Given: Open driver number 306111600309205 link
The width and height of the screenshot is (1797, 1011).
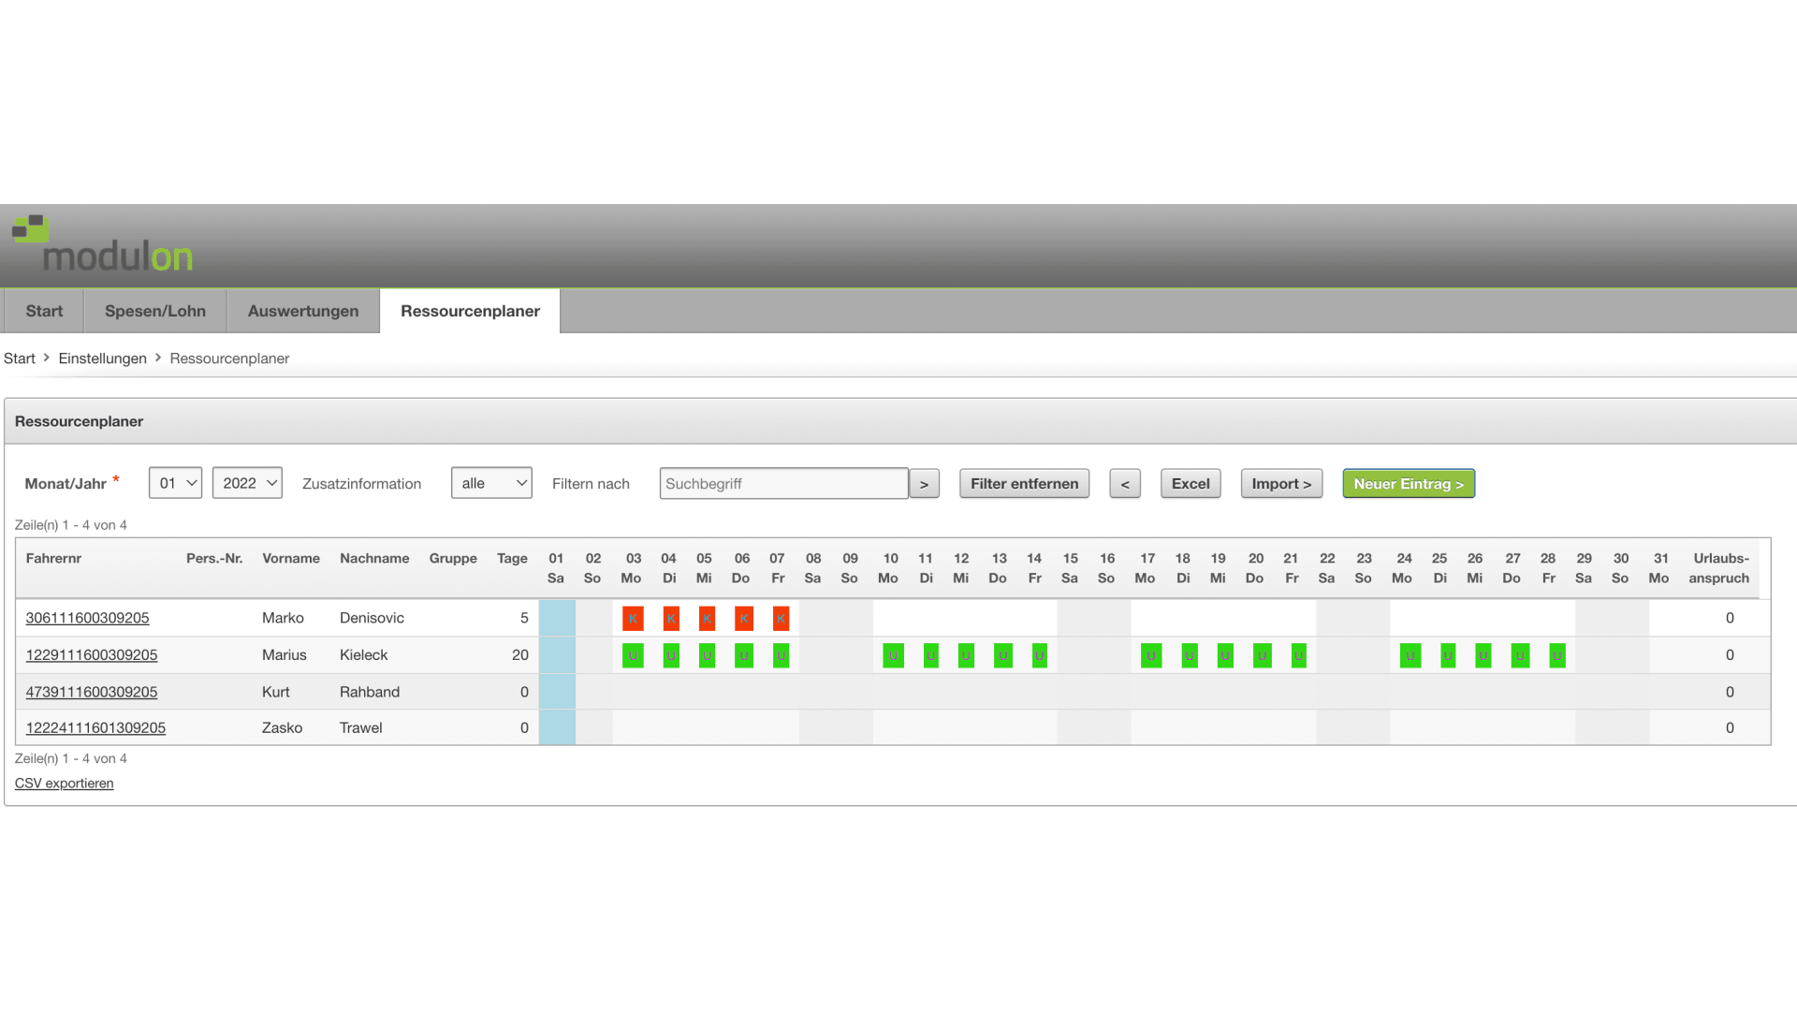Looking at the screenshot, I should point(87,618).
